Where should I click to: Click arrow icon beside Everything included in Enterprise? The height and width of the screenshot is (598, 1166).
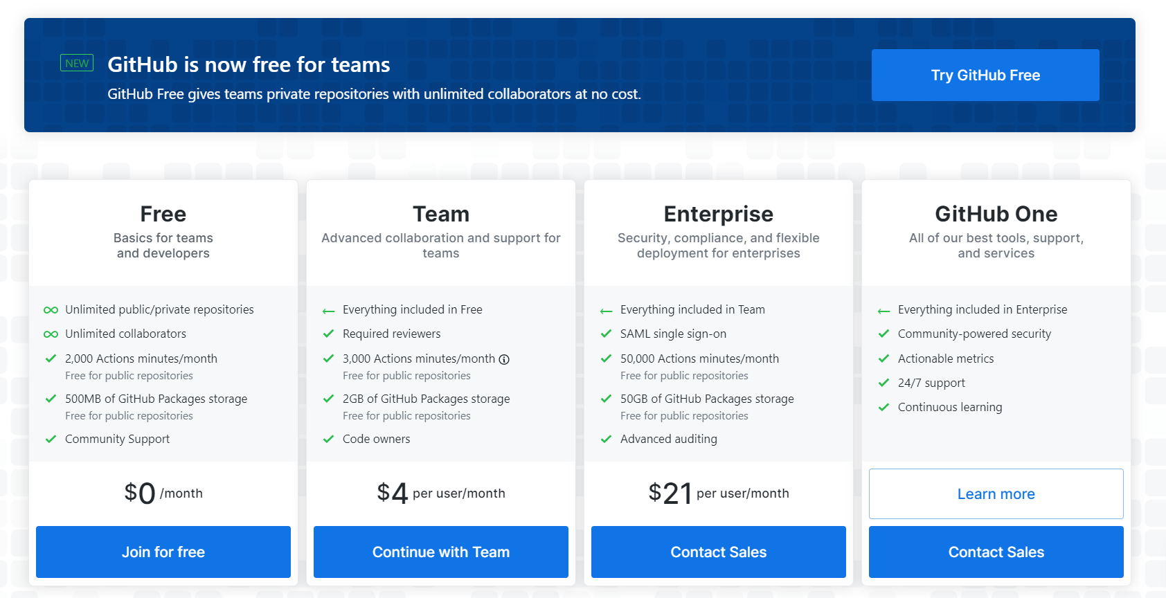coord(884,311)
